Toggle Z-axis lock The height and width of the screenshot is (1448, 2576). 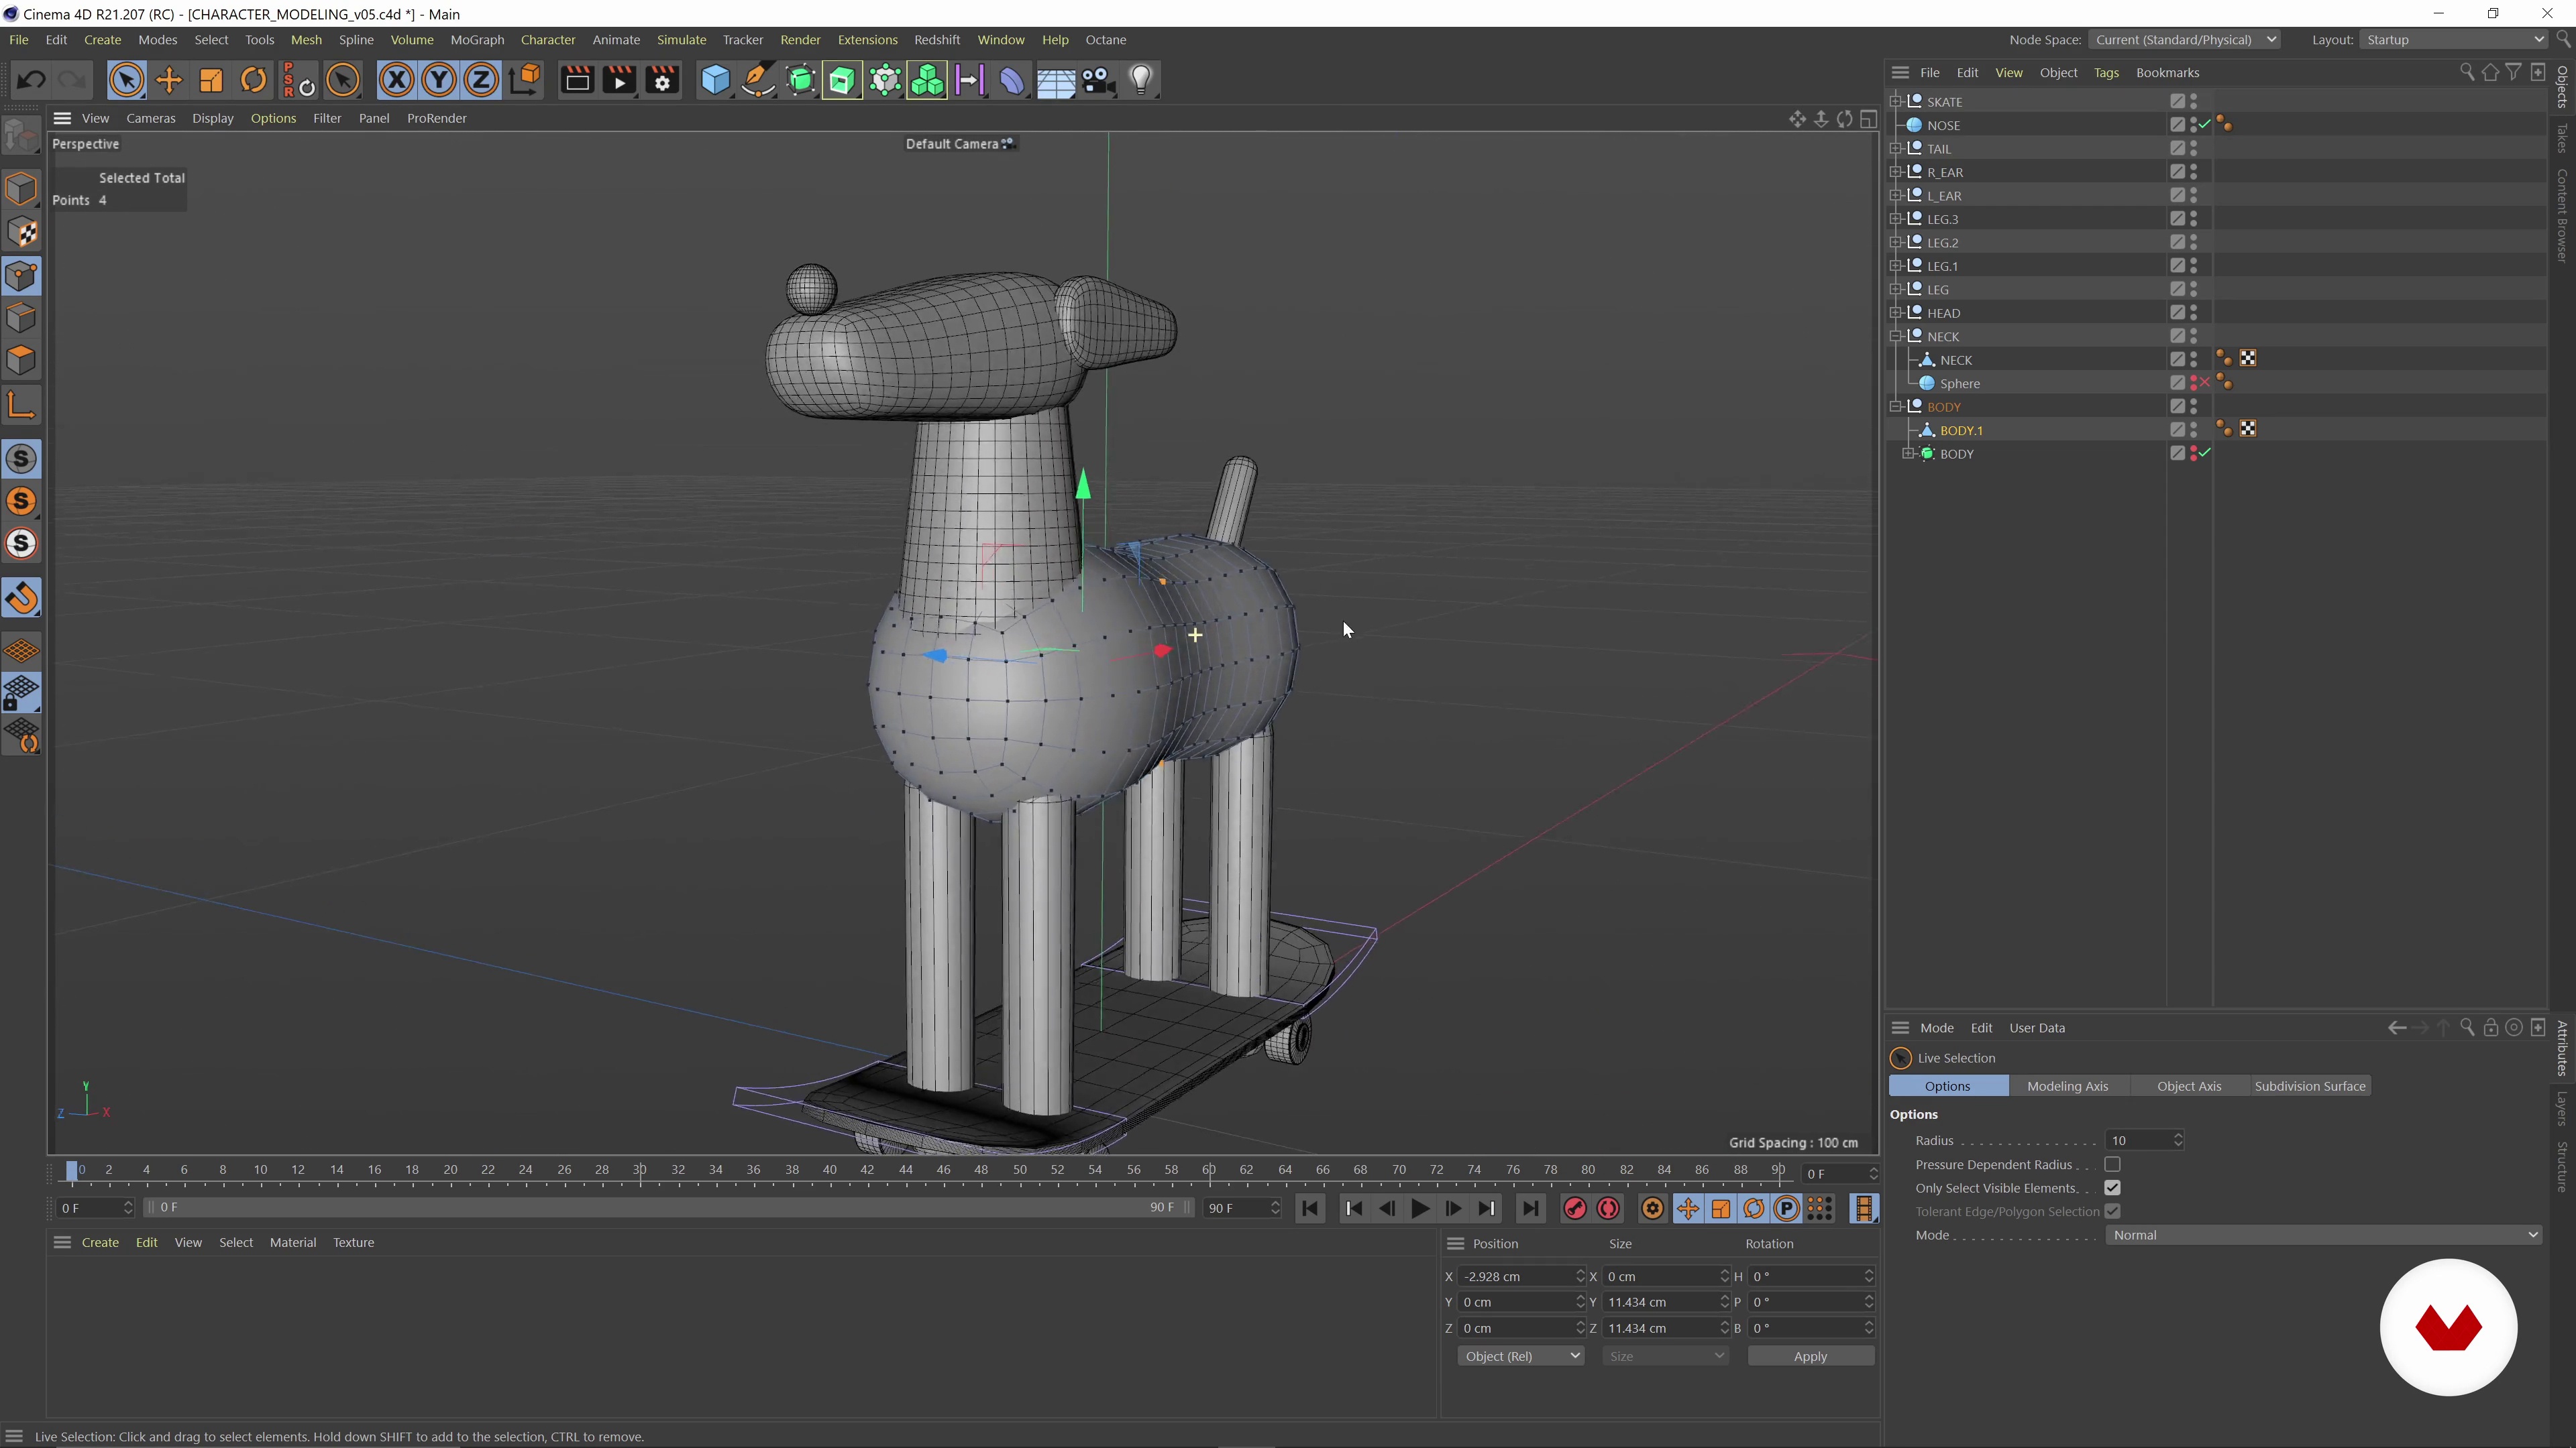[x=481, y=80]
